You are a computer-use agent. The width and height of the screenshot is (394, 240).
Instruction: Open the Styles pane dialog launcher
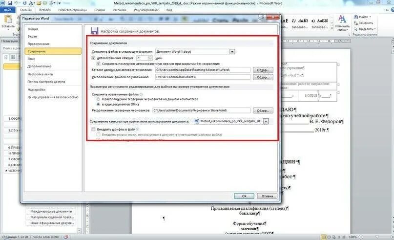pyautogui.click(x=349, y=35)
